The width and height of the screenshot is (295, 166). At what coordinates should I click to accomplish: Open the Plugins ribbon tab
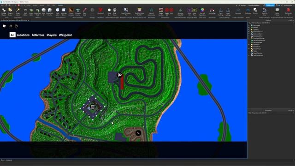coord(60,5)
